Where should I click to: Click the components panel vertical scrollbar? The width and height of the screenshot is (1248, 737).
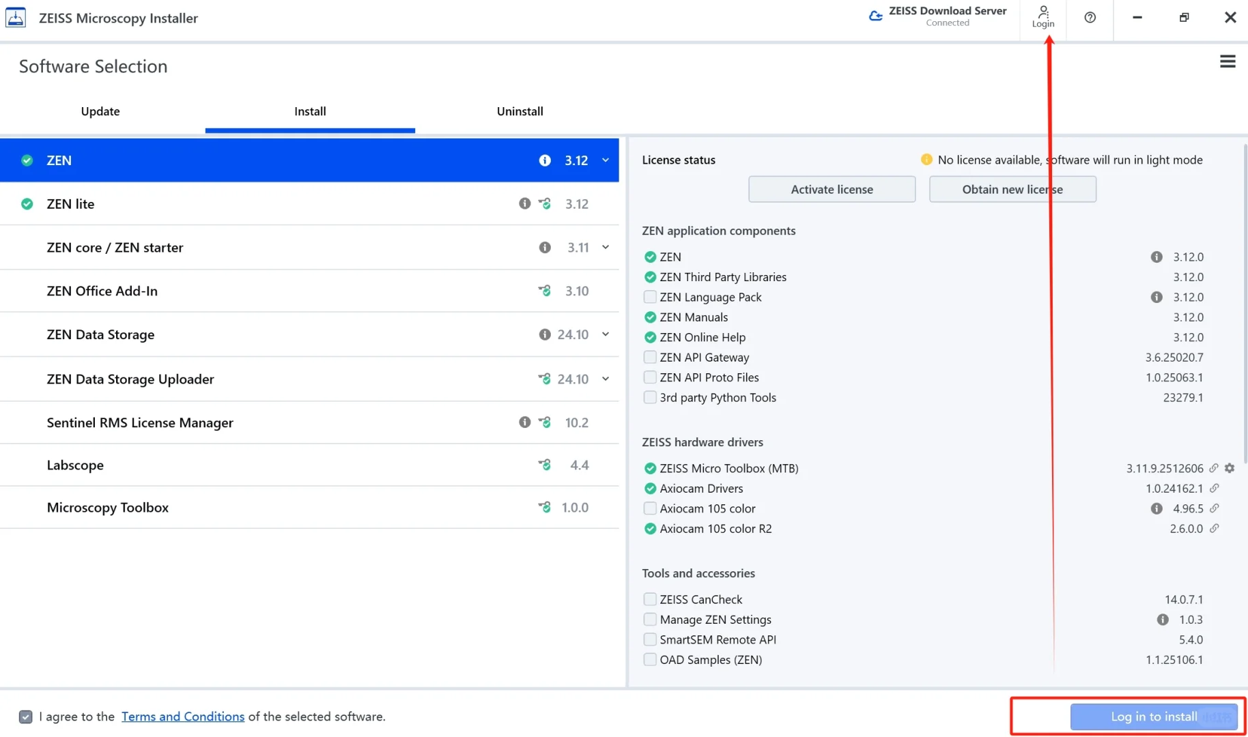point(1245,304)
